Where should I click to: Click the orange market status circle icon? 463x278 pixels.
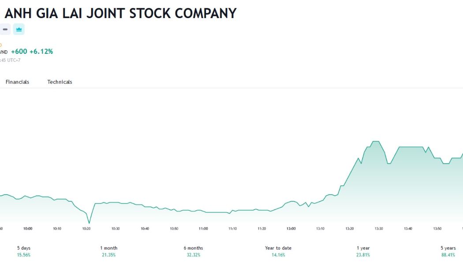tap(0, 45)
